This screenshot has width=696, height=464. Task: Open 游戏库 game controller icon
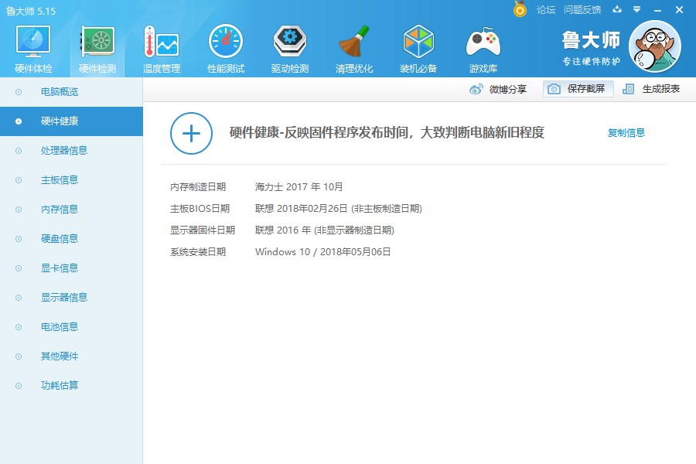[x=483, y=43]
